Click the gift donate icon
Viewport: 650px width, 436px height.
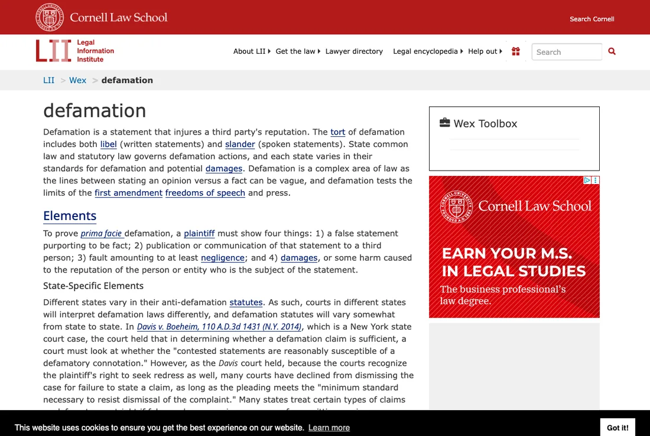coord(516,51)
